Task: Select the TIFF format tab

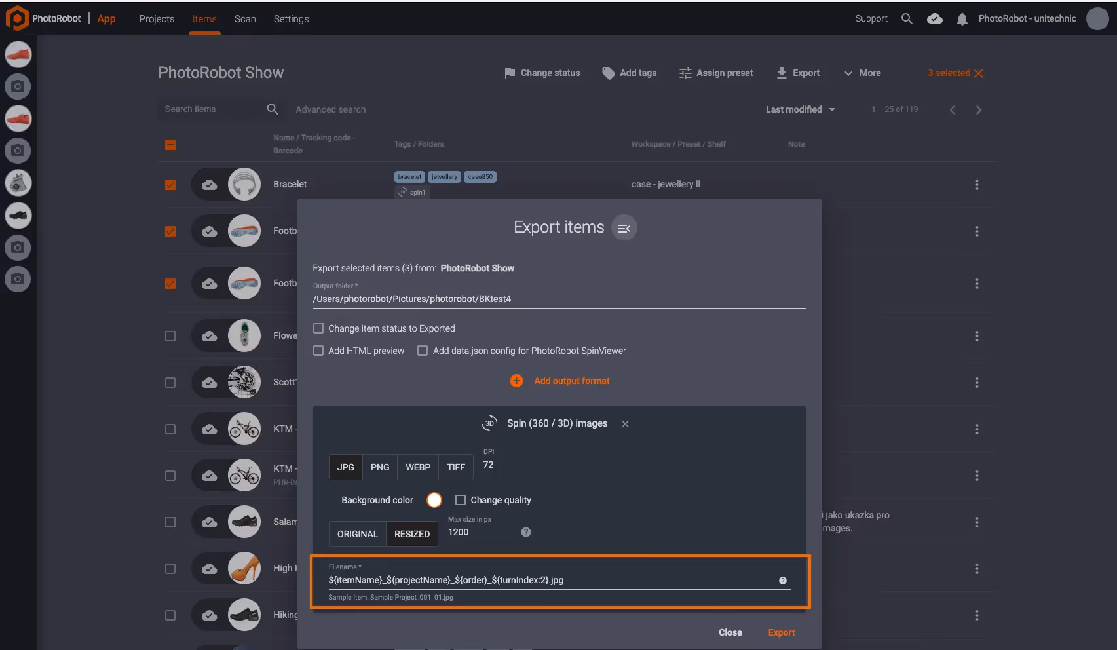Action: pyautogui.click(x=456, y=467)
